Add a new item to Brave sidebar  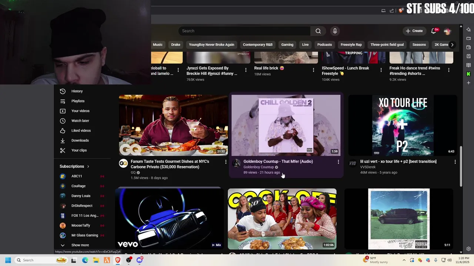pos(468,83)
